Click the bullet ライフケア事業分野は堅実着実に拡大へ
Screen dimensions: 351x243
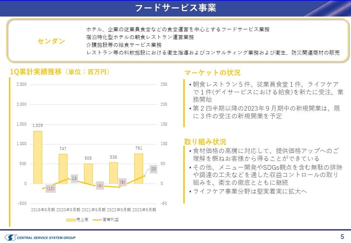point(248,191)
